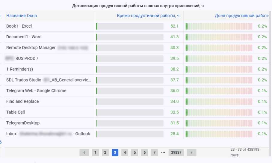Open page 1 of results

[95, 153]
